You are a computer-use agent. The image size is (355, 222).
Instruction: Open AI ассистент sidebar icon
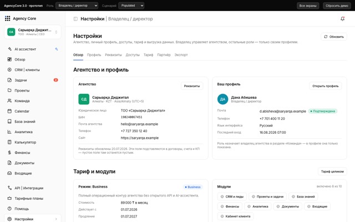click(x=9, y=49)
